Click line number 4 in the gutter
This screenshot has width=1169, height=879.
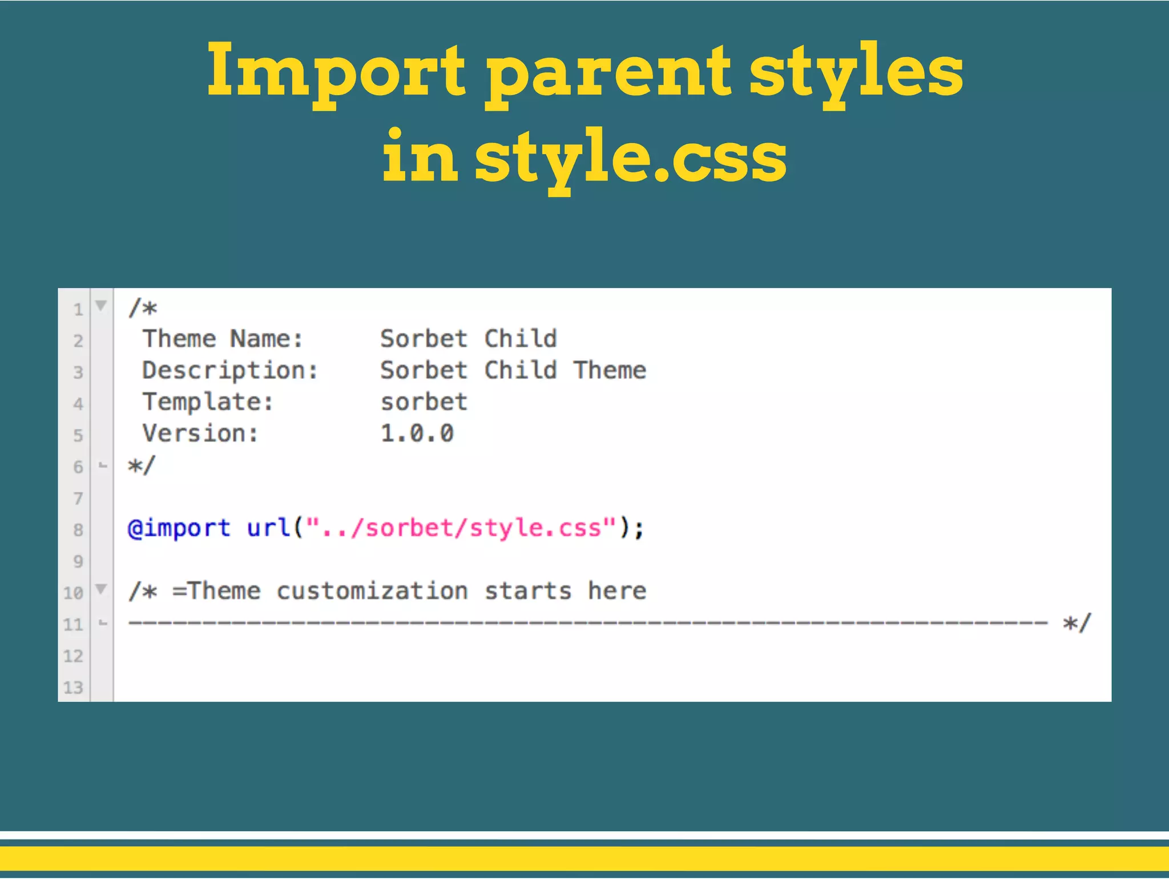click(x=78, y=404)
